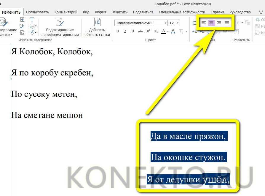Apply justify text alignment
The image size is (265, 196).
(x=227, y=23)
